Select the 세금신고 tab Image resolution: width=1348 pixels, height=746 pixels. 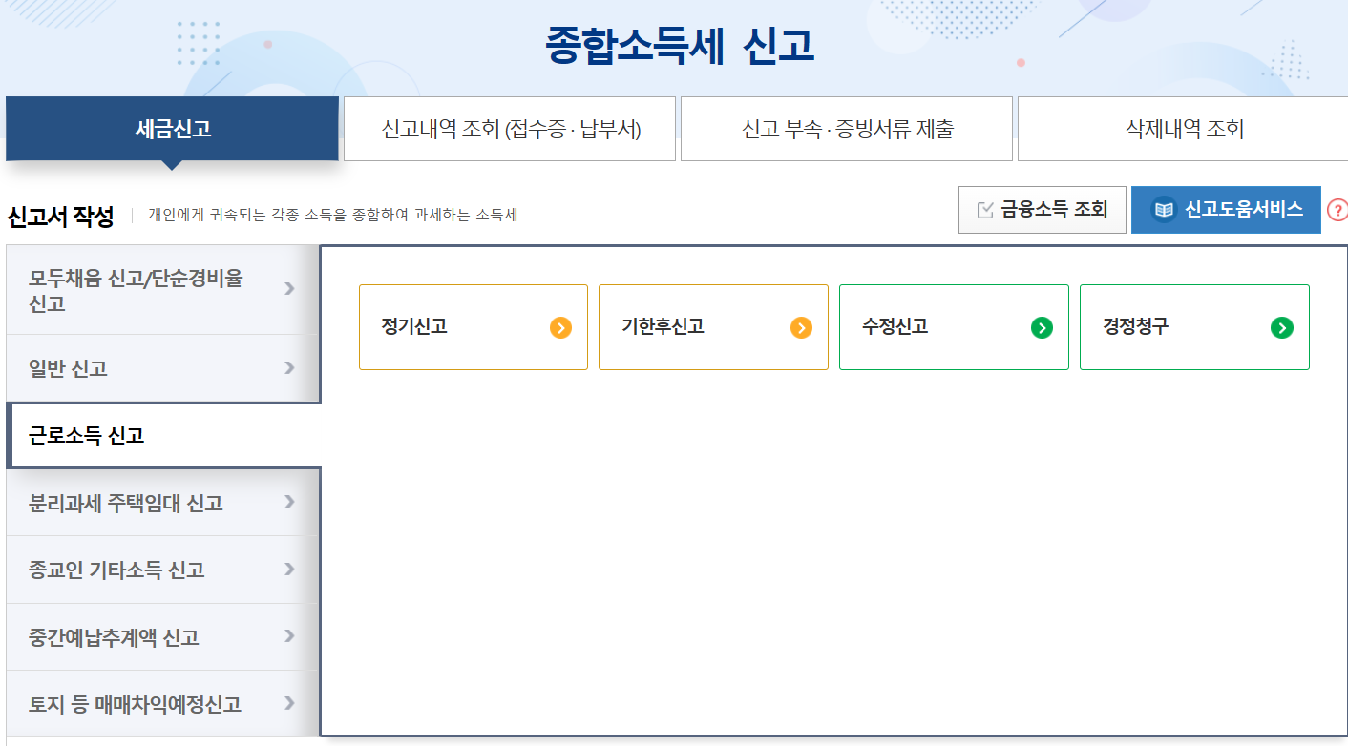[173, 129]
